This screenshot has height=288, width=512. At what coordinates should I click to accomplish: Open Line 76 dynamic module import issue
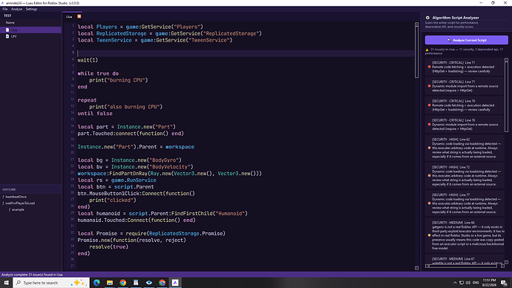464,125
